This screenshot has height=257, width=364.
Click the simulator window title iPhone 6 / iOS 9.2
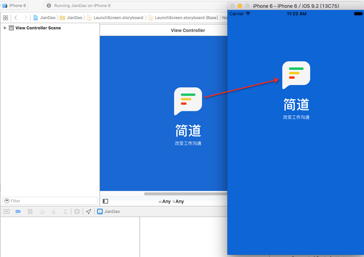point(296,6)
